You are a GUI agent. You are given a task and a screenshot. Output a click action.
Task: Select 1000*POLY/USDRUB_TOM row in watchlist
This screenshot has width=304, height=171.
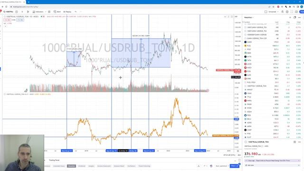click(x=272, y=86)
